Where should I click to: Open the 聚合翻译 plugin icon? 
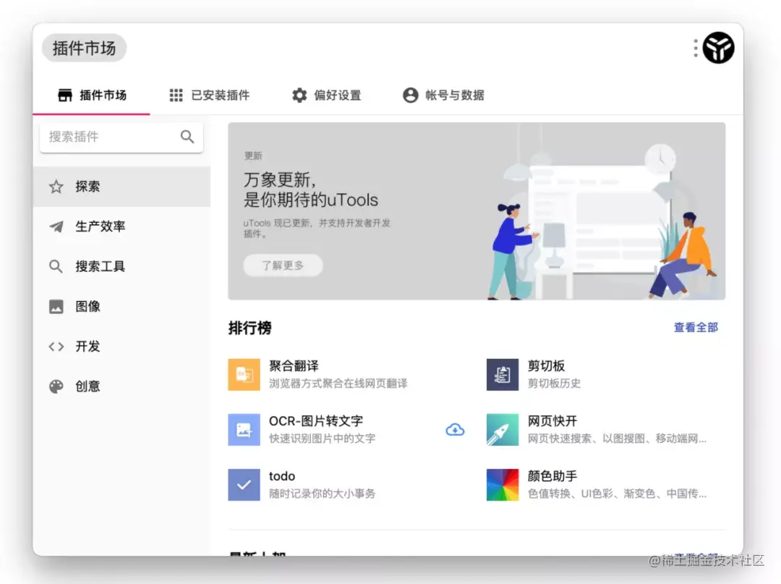[x=244, y=374]
